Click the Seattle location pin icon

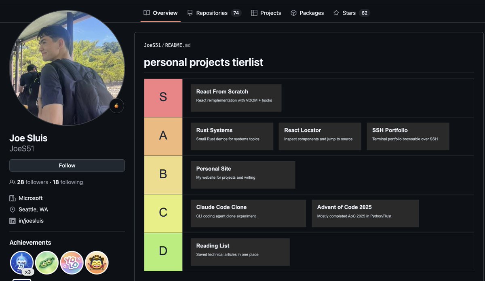point(13,209)
